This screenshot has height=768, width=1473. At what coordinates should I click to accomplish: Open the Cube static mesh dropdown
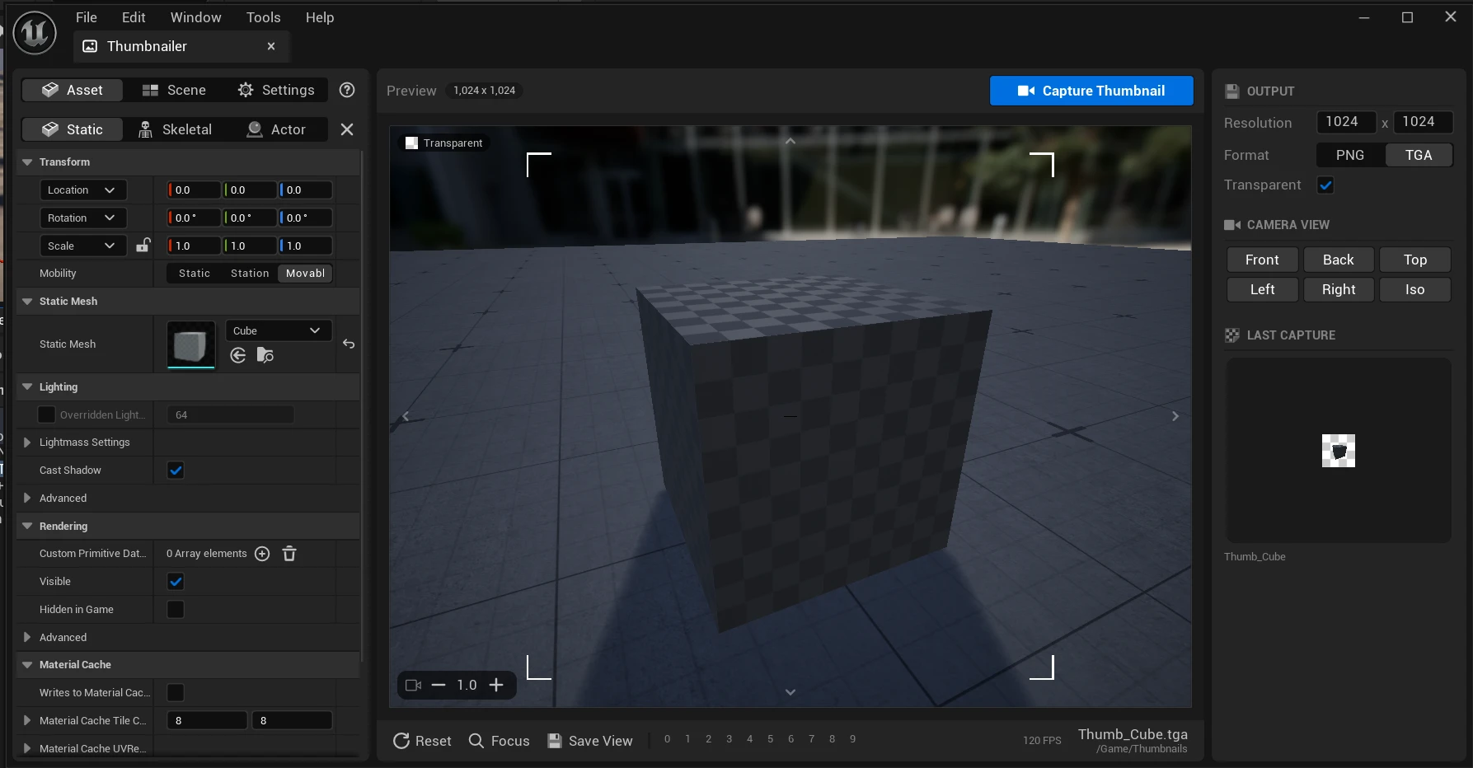(x=279, y=330)
